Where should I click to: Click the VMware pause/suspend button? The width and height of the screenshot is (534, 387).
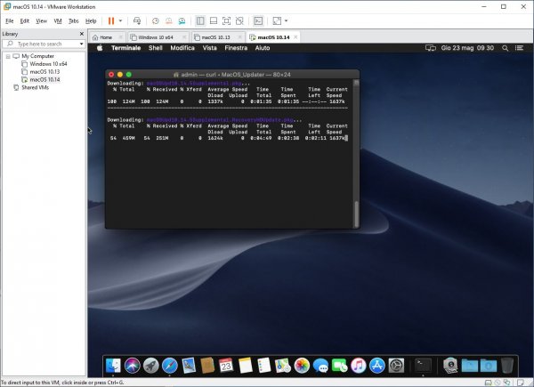111,20
